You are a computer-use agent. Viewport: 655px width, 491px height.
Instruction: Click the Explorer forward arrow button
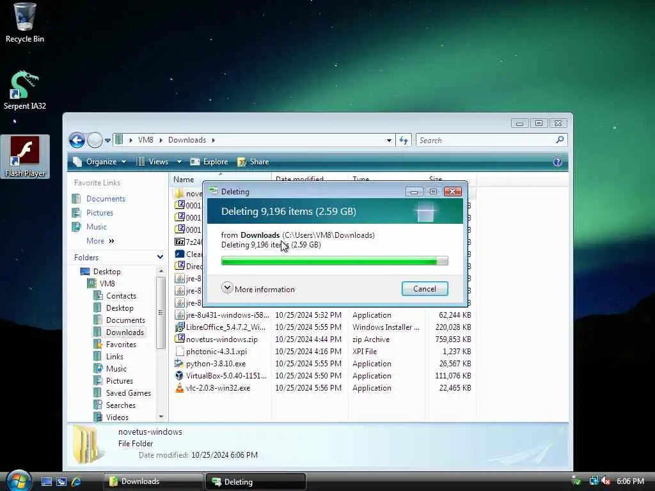pos(95,140)
